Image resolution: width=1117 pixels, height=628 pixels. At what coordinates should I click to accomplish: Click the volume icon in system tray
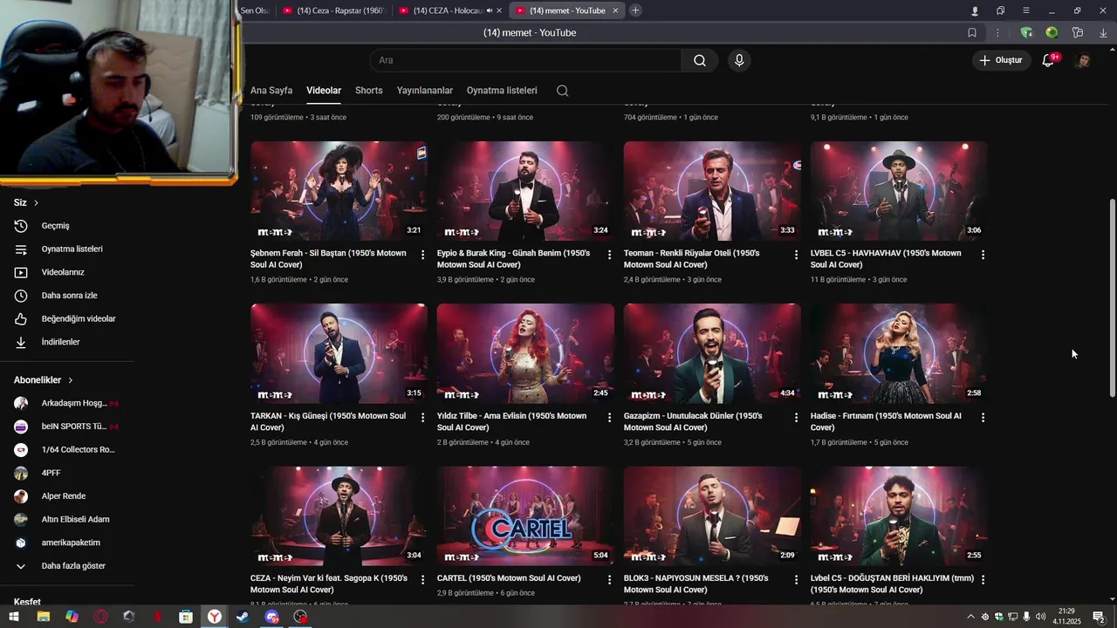[x=1040, y=617]
